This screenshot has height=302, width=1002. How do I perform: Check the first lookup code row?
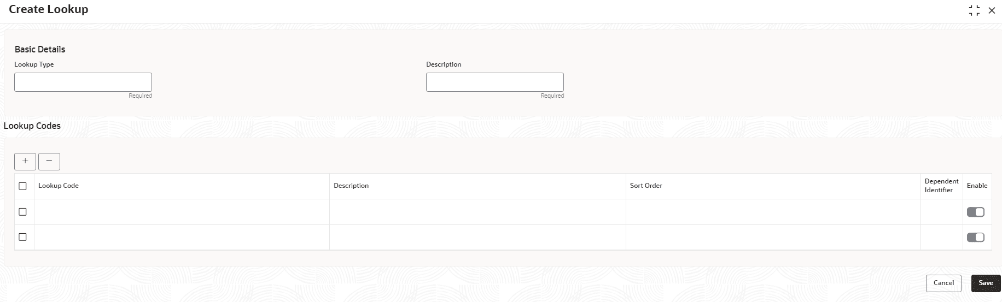pyautogui.click(x=22, y=212)
